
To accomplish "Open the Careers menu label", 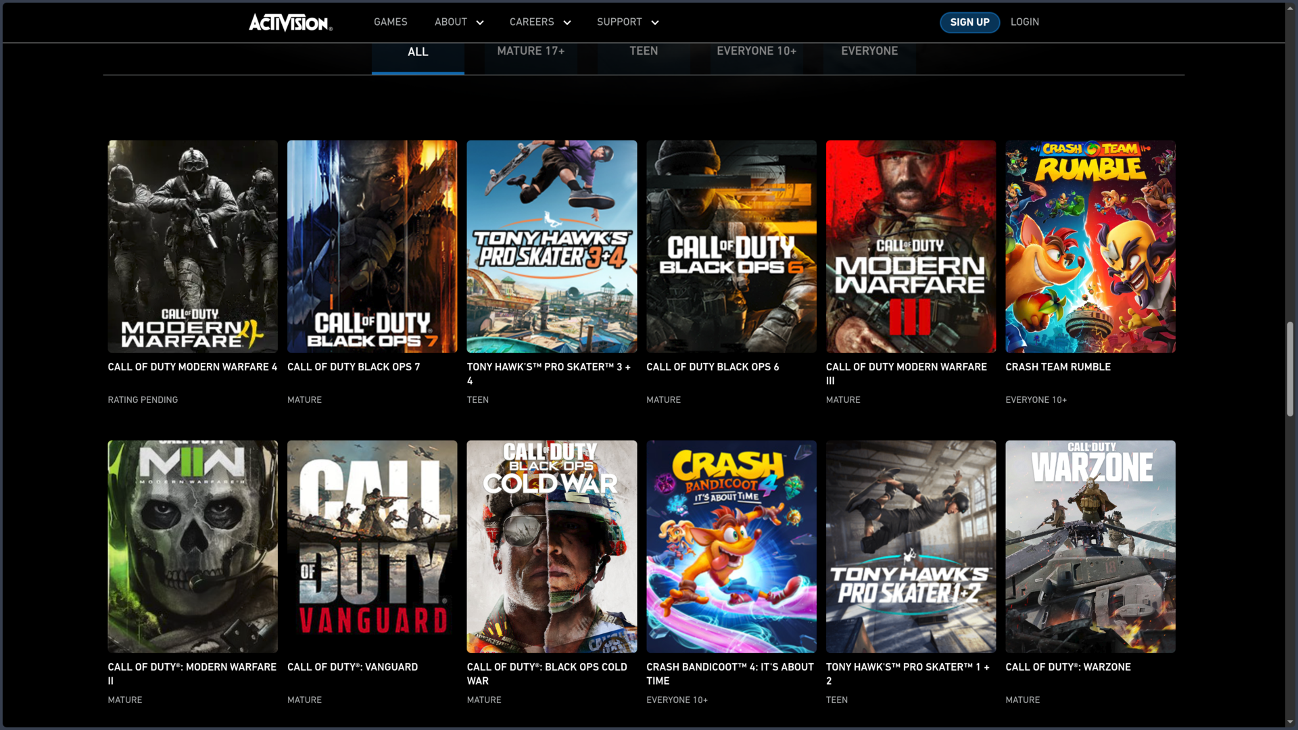I will click(532, 22).
